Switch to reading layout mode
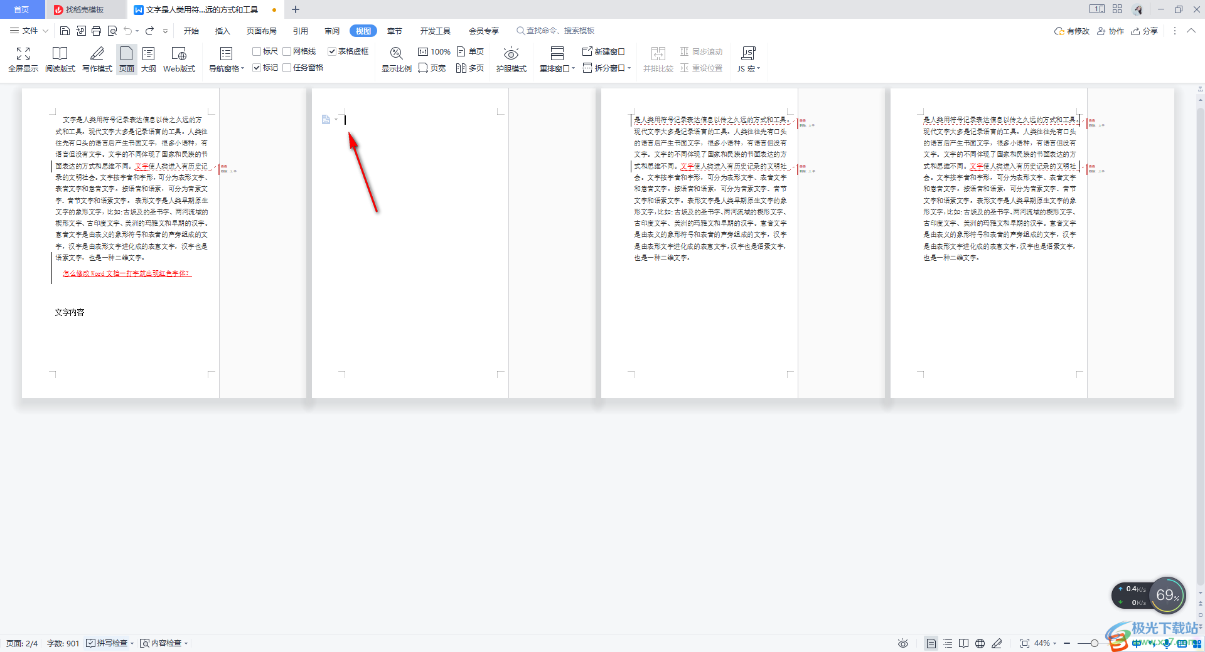 pyautogui.click(x=60, y=60)
